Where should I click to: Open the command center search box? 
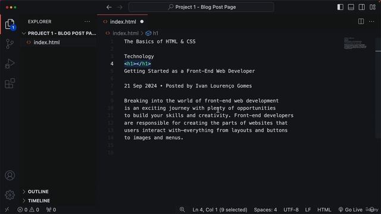click(x=201, y=7)
